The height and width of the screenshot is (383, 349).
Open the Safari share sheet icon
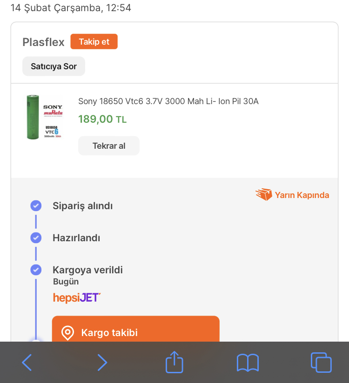pos(174,362)
